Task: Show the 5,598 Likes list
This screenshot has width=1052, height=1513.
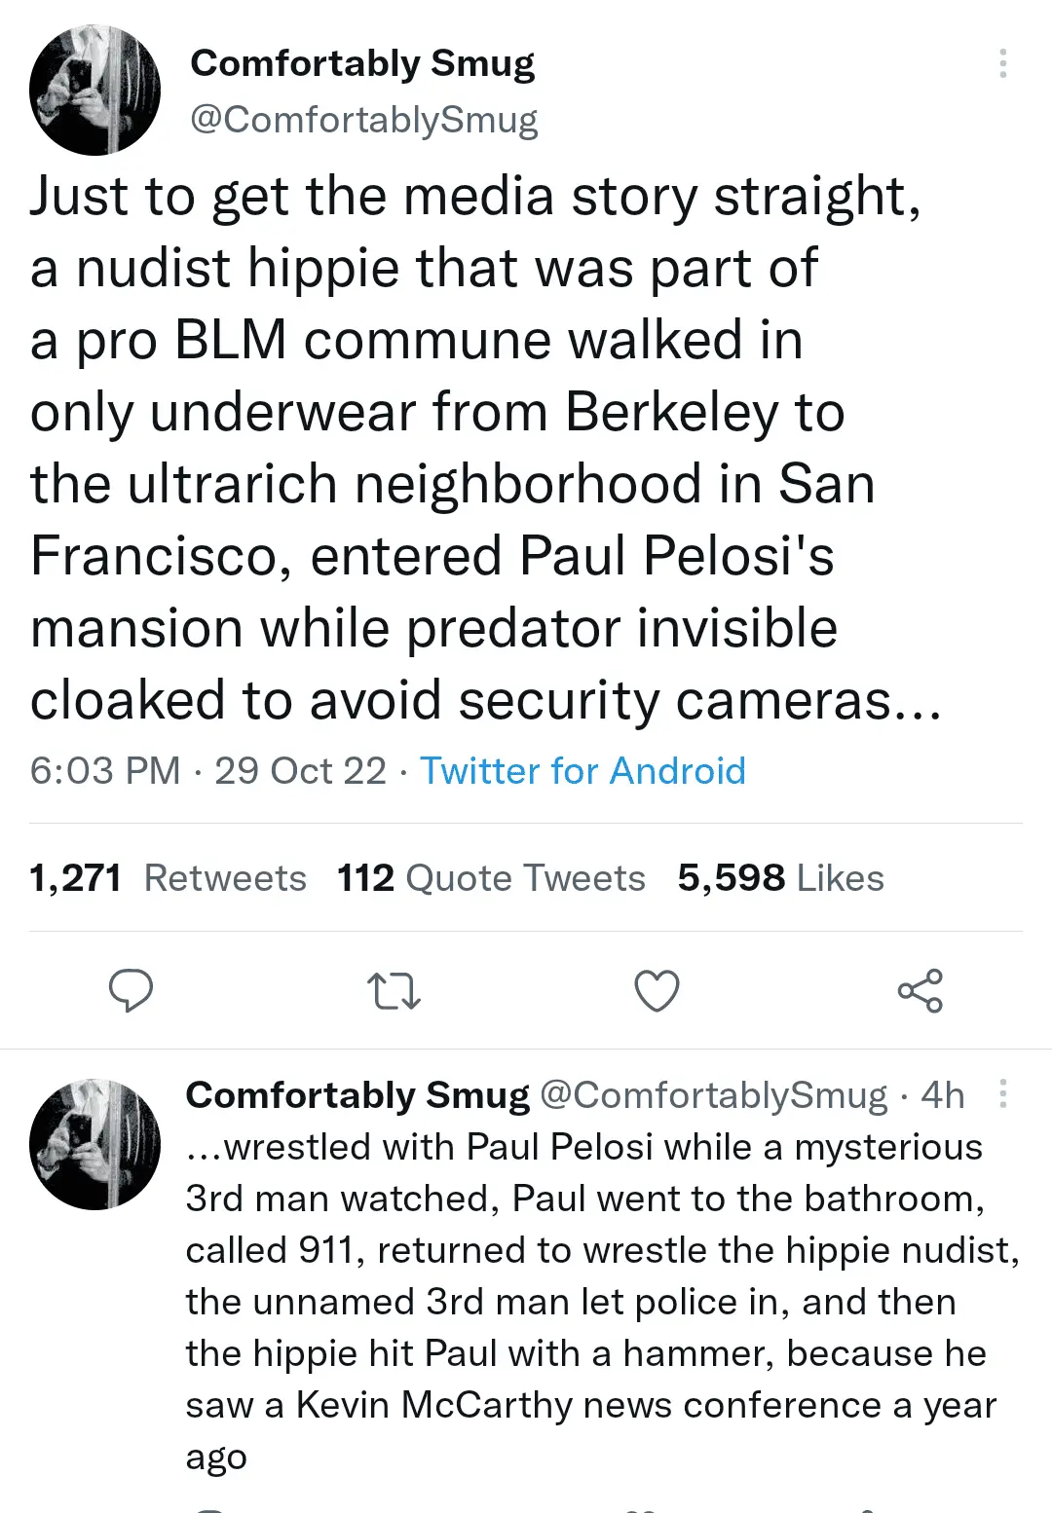Action: (x=780, y=878)
